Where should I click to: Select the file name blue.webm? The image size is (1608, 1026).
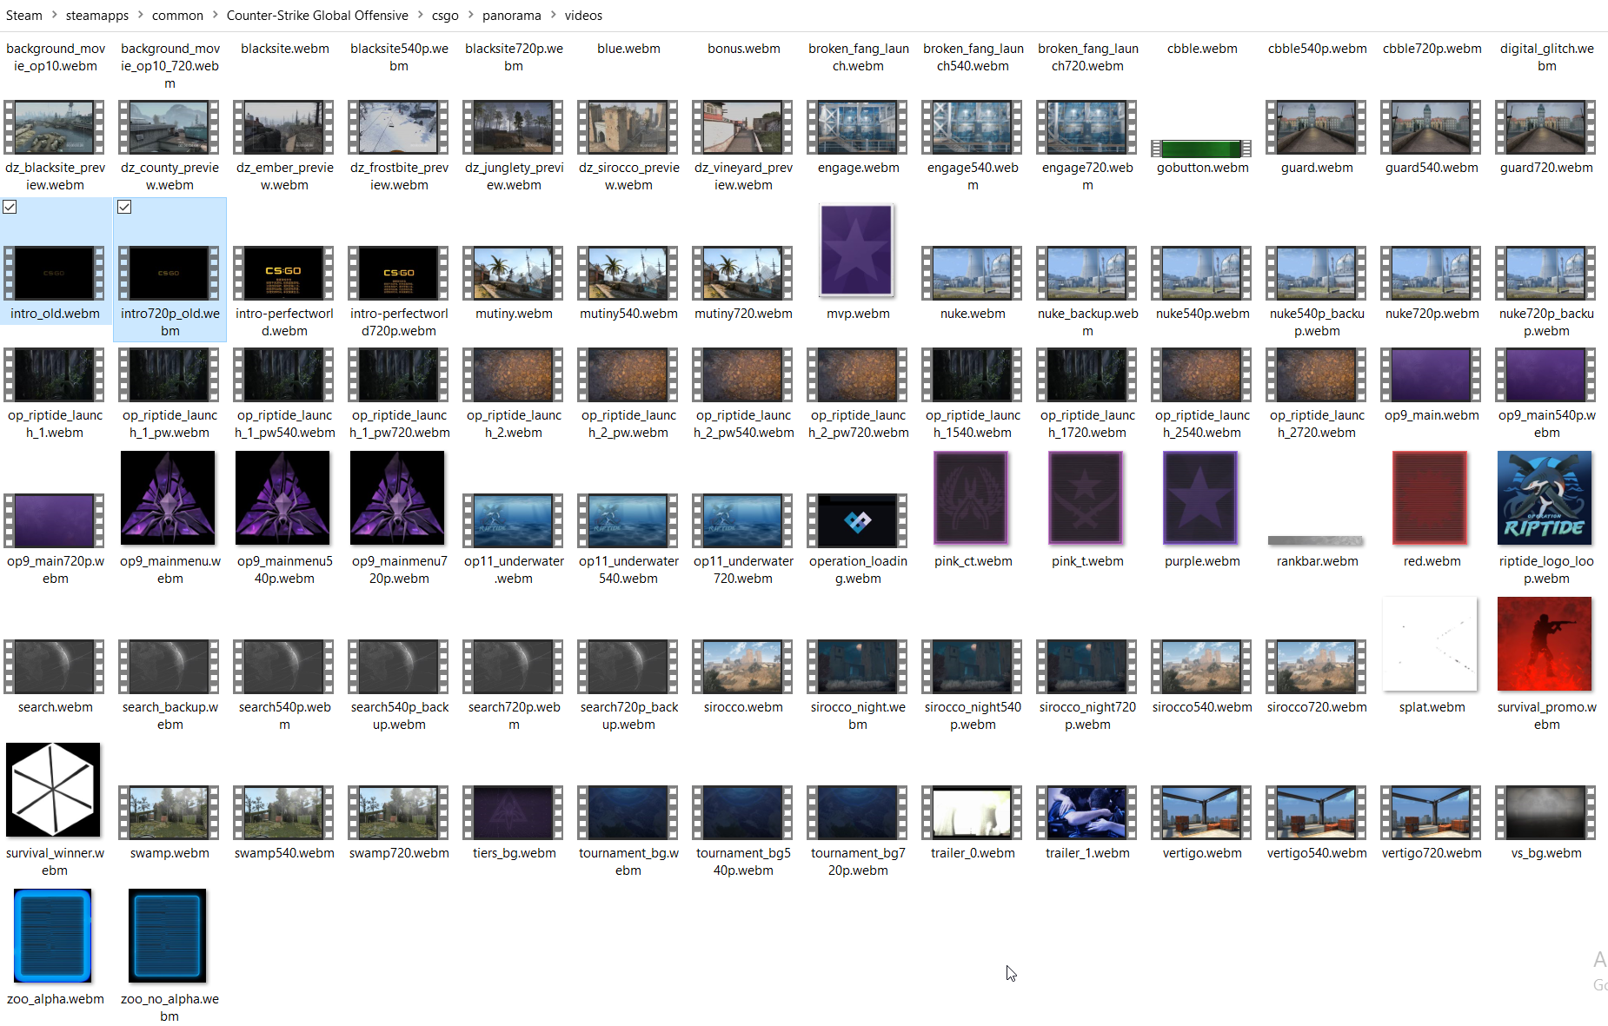[x=628, y=49]
